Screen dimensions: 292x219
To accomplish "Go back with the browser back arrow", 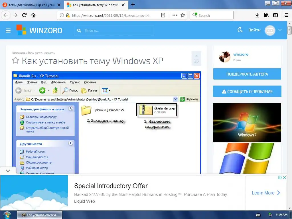I will 6,15.
